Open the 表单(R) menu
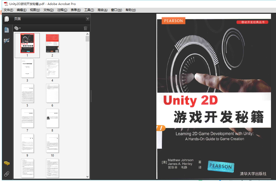Image resolution: width=276 pixels, height=181 pixels. 76,10
